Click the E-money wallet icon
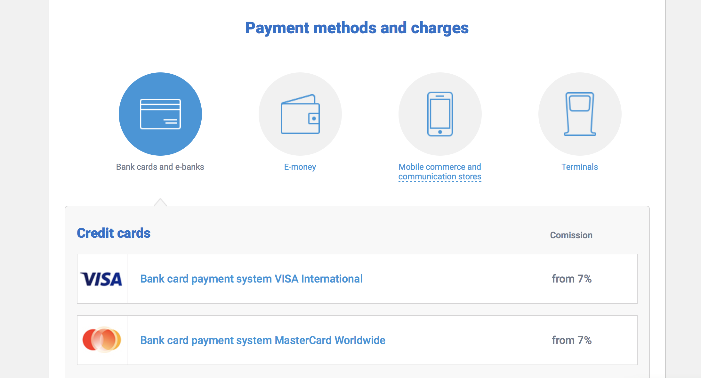The width and height of the screenshot is (701, 378). click(300, 114)
